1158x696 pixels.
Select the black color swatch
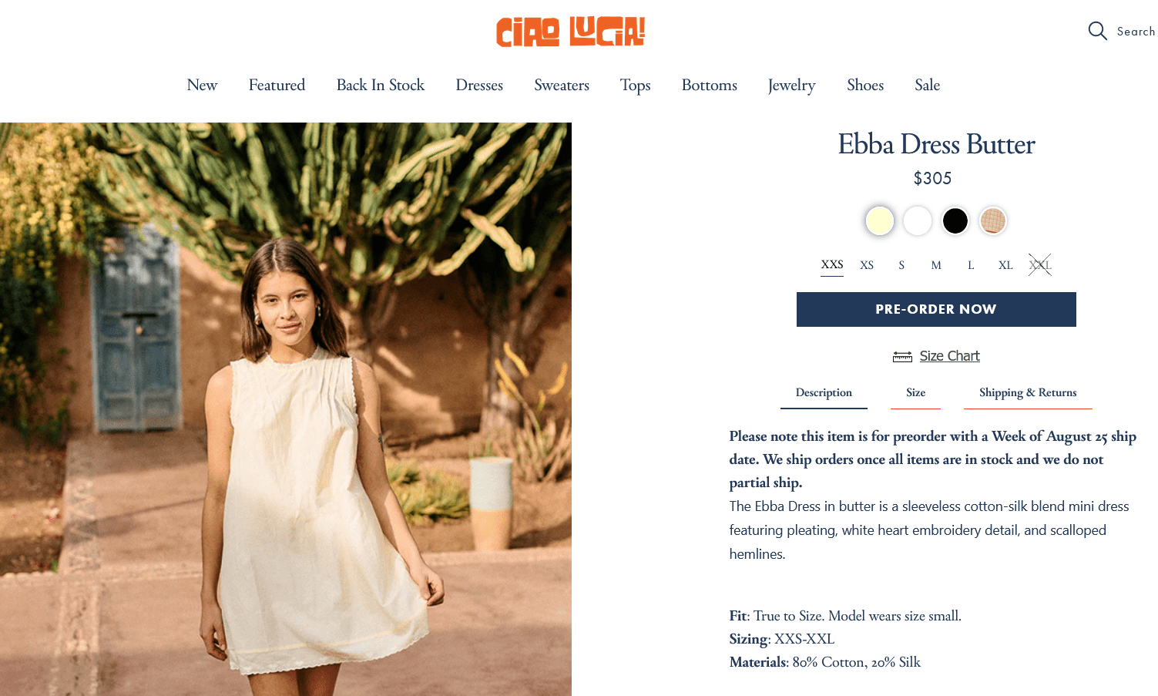click(x=955, y=220)
